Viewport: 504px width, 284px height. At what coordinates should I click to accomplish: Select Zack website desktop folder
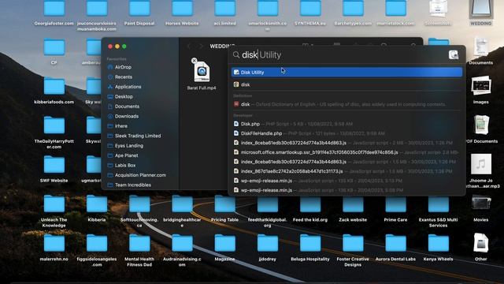pyautogui.click(x=353, y=209)
